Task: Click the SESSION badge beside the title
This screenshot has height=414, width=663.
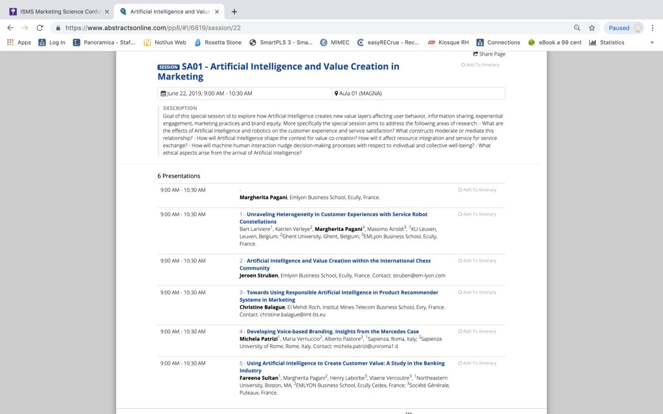Action: click(169, 67)
